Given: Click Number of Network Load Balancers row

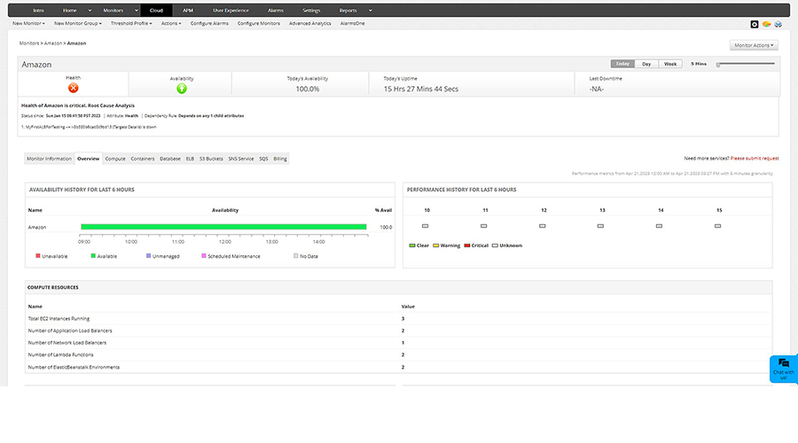Looking at the screenshot, I should point(398,343).
